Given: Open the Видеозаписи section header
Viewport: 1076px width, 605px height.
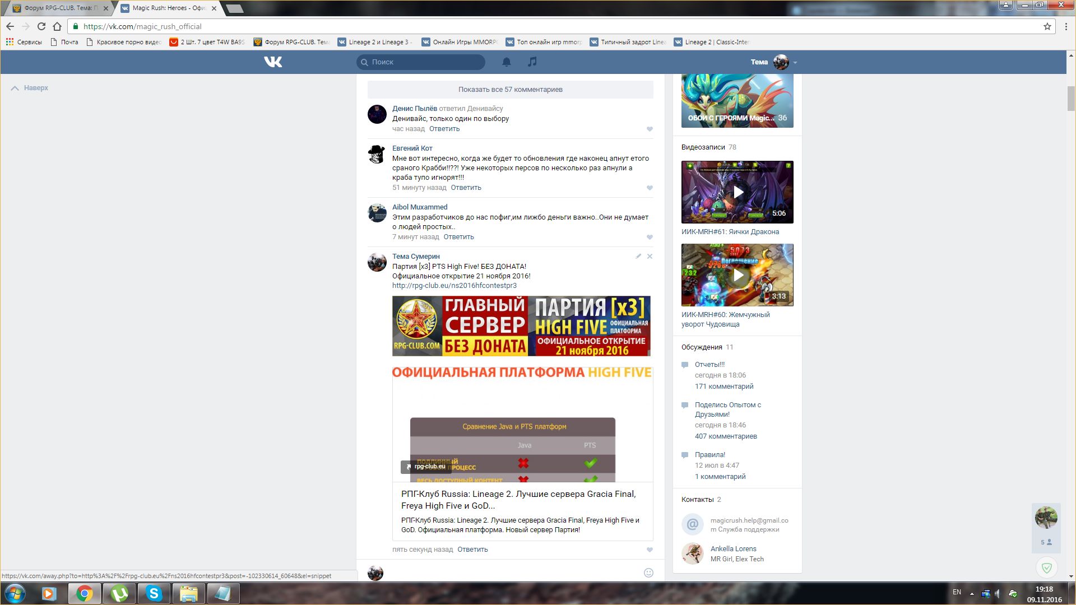Looking at the screenshot, I should pyautogui.click(x=703, y=147).
